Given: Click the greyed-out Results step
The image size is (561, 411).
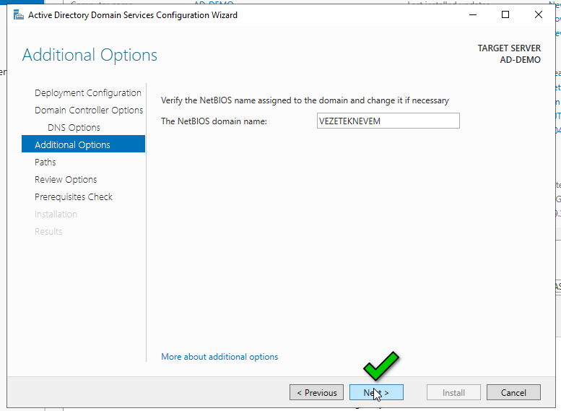Looking at the screenshot, I should pyautogui.click(x=48, y=232).
